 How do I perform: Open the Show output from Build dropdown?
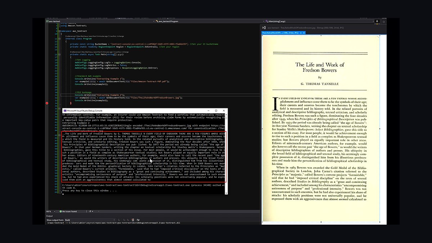click(89, 220)
